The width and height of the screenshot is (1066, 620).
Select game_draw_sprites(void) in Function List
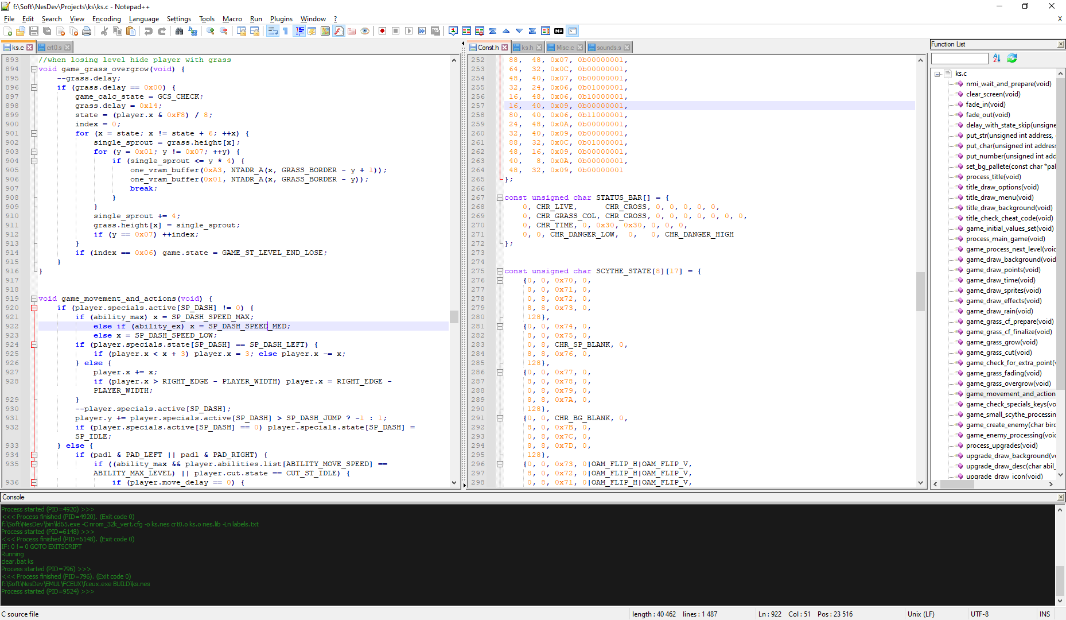(x=1003, y=290)
